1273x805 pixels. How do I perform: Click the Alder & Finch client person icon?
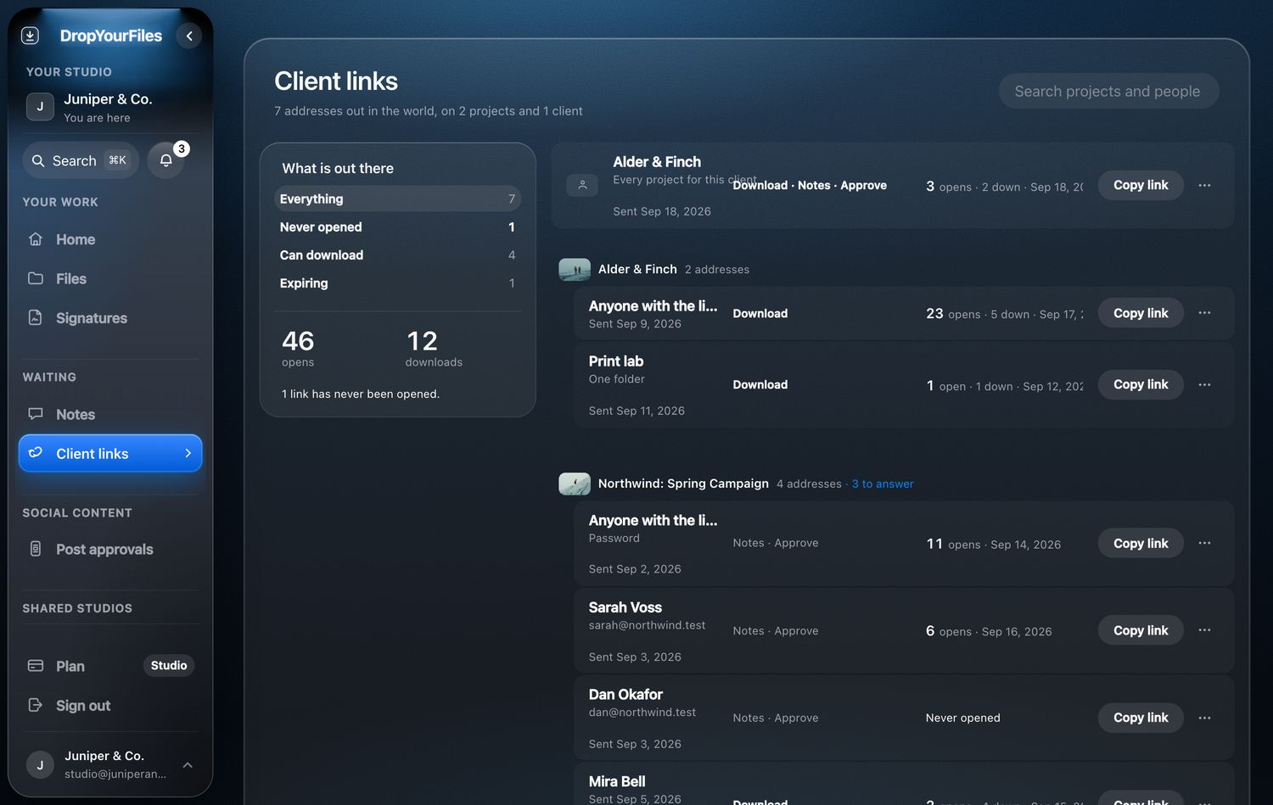[x=582, y=185]
